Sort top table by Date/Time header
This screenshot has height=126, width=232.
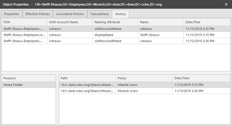207,22
